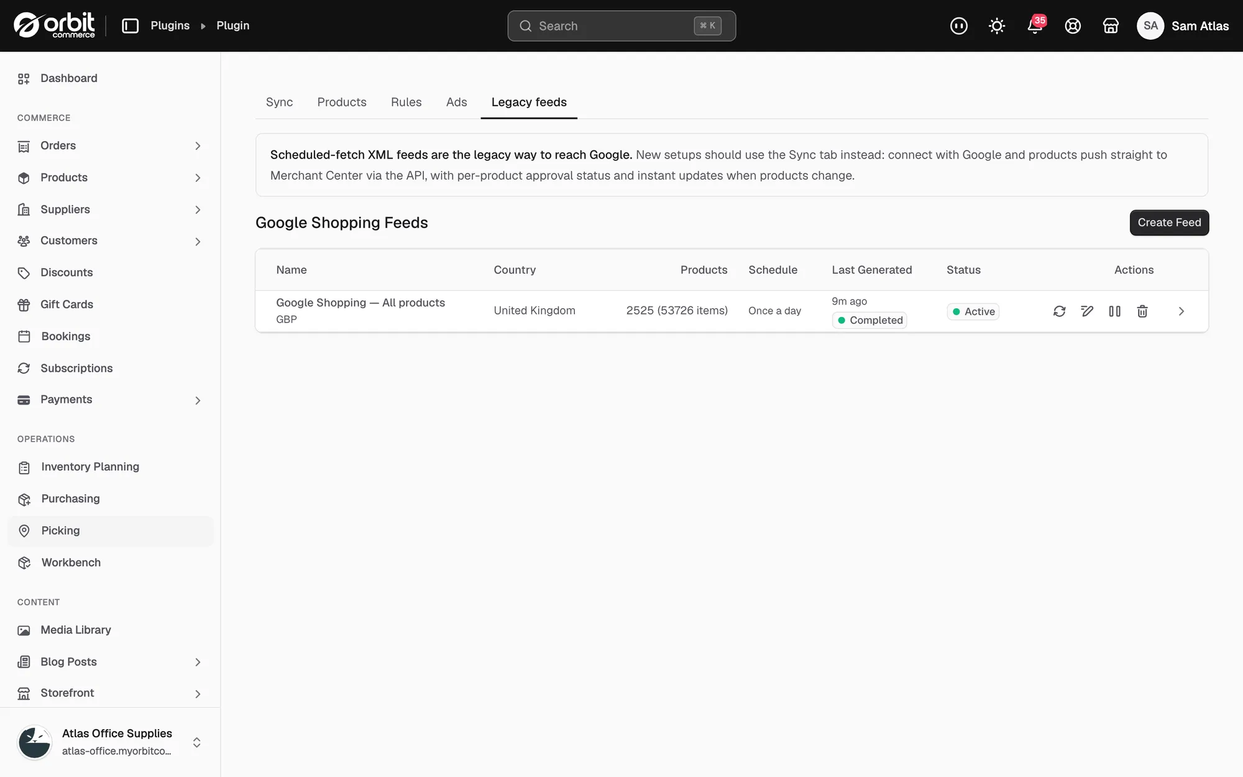Open notifications bell with 35 badge
Viewport: 1243px width, 777px height.
[1035, 25]
